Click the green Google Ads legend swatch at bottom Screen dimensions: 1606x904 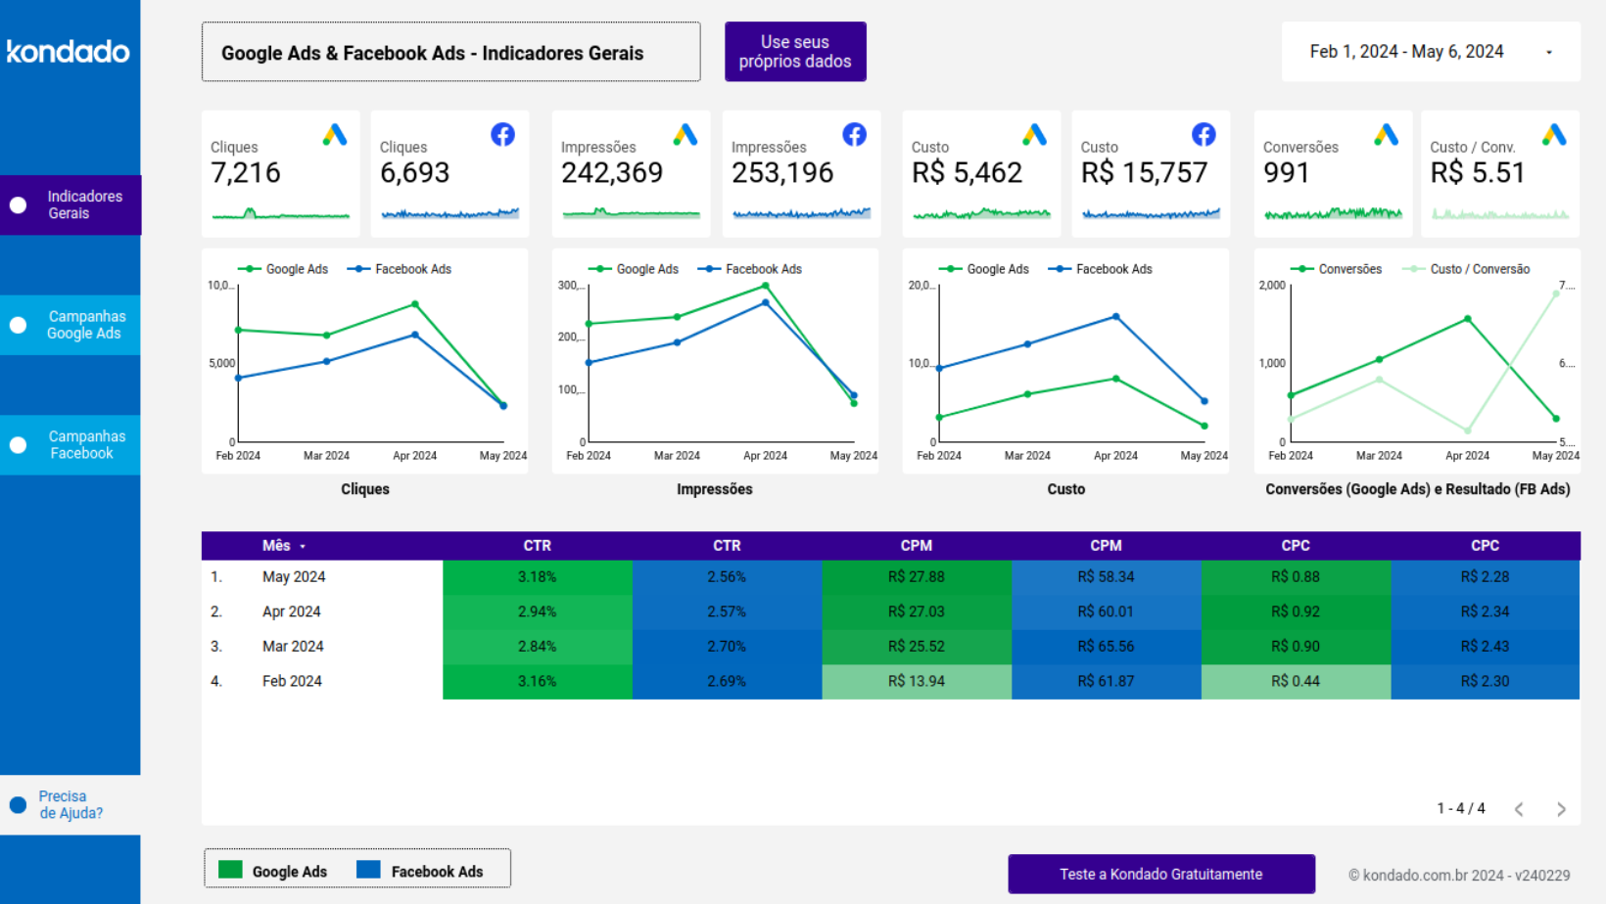point(229,869)
